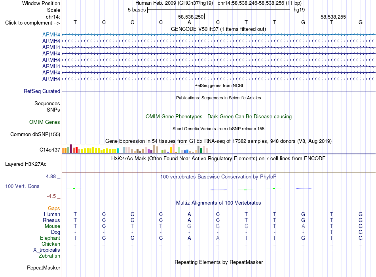Image resolution: width=376 pixels, height=277 pixels.
Task: Click the '5 bases' scale label
Action: (x=137, y=10)
